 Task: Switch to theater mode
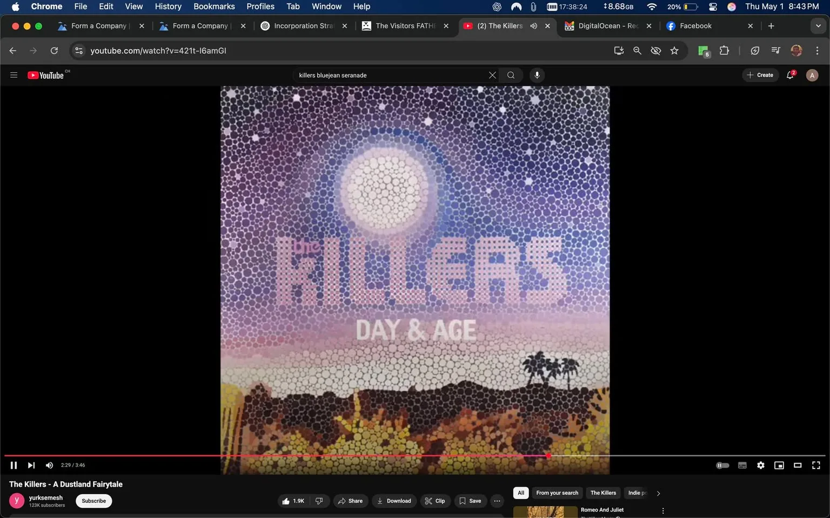[x=797, y=465]
